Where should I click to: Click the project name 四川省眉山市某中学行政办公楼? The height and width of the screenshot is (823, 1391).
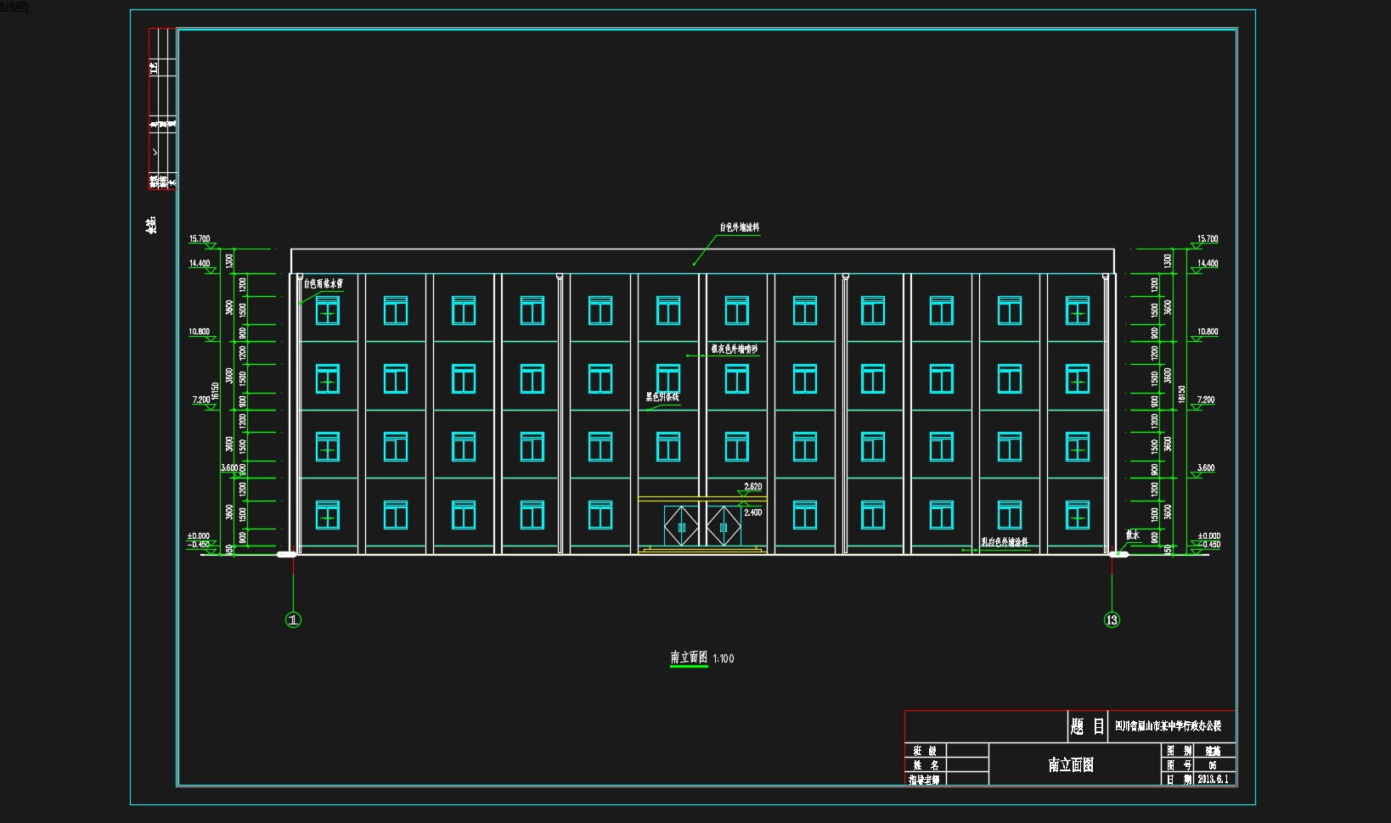[1169, 726]
